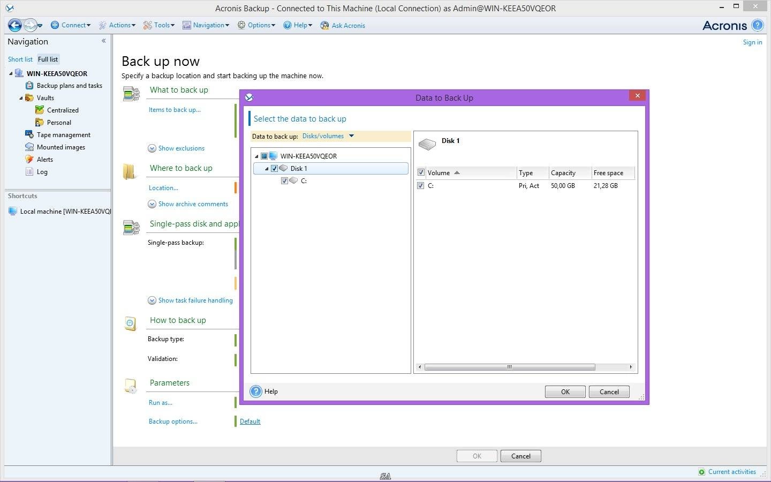Image resolution: width=771 pixels, height=482 pixels.
Task: Click the Back navigation arrow icon
Action: (14, 25)
